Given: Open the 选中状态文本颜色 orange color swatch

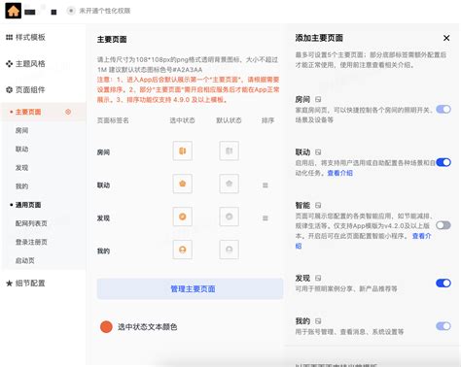Looking at the screenshot, I should 106,327.
